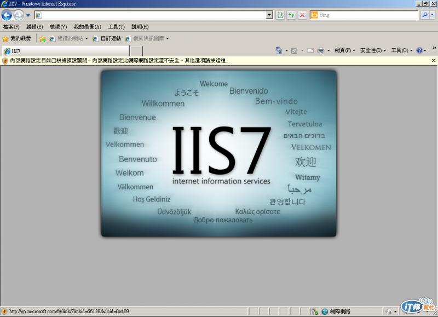The height and width of the screenshot is (317, 438).
Task: Open a new blank tab
Action: (136, 51)
